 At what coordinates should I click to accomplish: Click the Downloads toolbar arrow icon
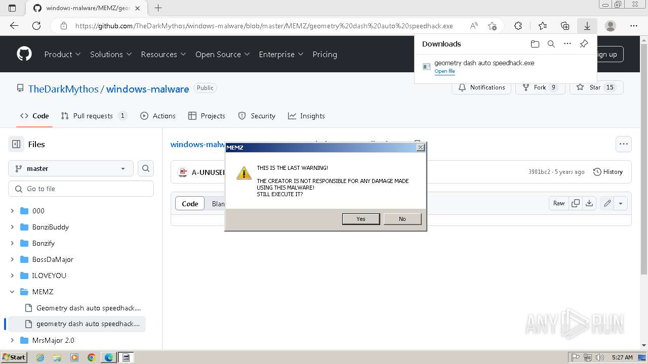tap(587, 26)
